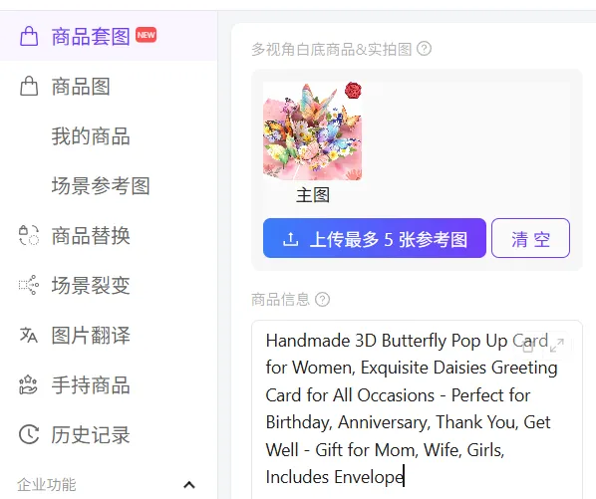596x499 pixels.
Task: Click the copy icon in product info box
Action: coord(528,346)
